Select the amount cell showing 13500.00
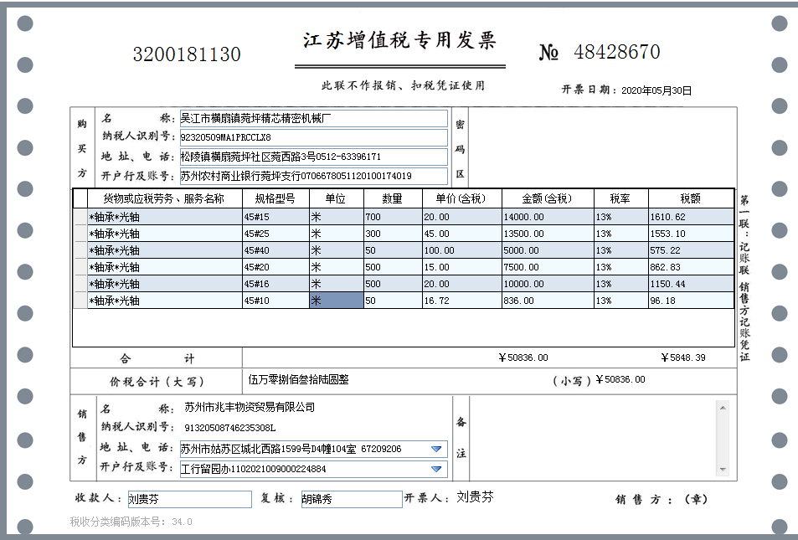This screenshot has width=798, height=540. coord(547,234)
